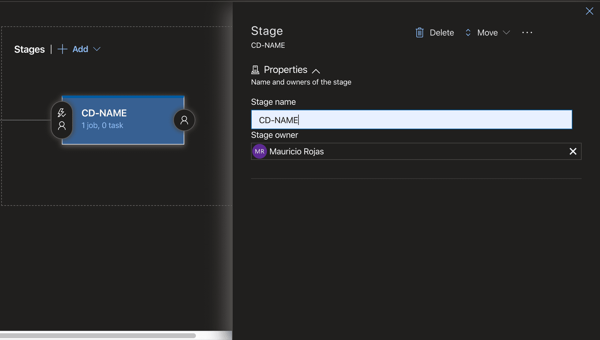Collapse the Properties section chevron
Image resolution: width=600 pixels, height=340 pixels.
coord(316,71)
